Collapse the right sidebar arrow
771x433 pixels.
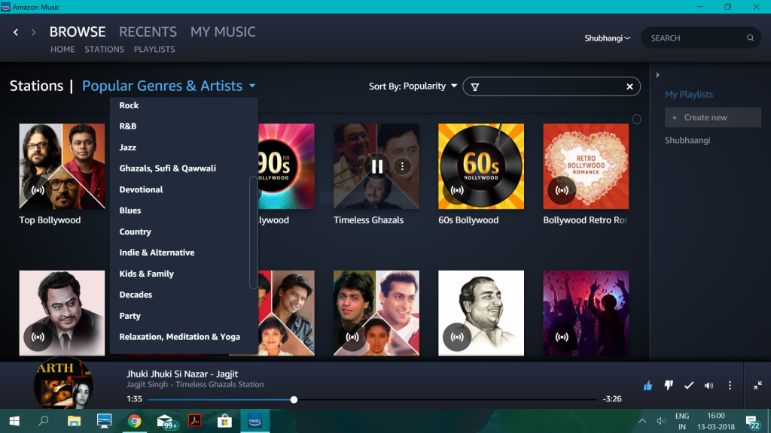[657, 75]
